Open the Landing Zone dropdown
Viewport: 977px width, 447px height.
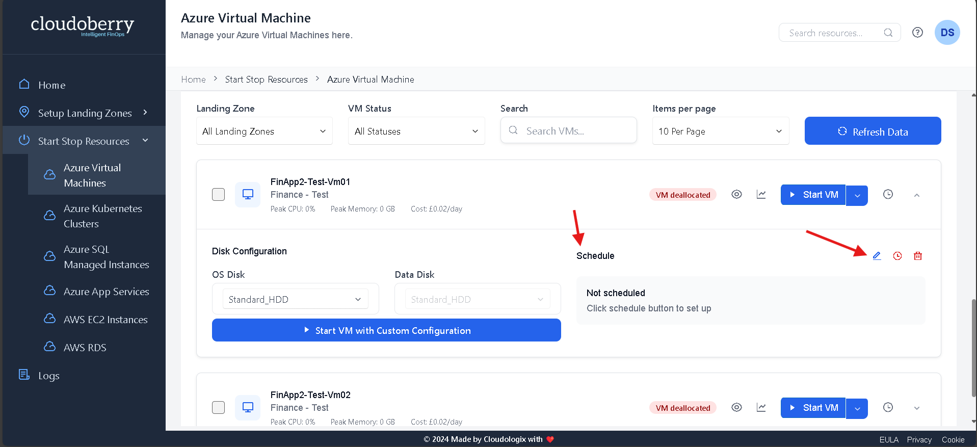[265, 131]
